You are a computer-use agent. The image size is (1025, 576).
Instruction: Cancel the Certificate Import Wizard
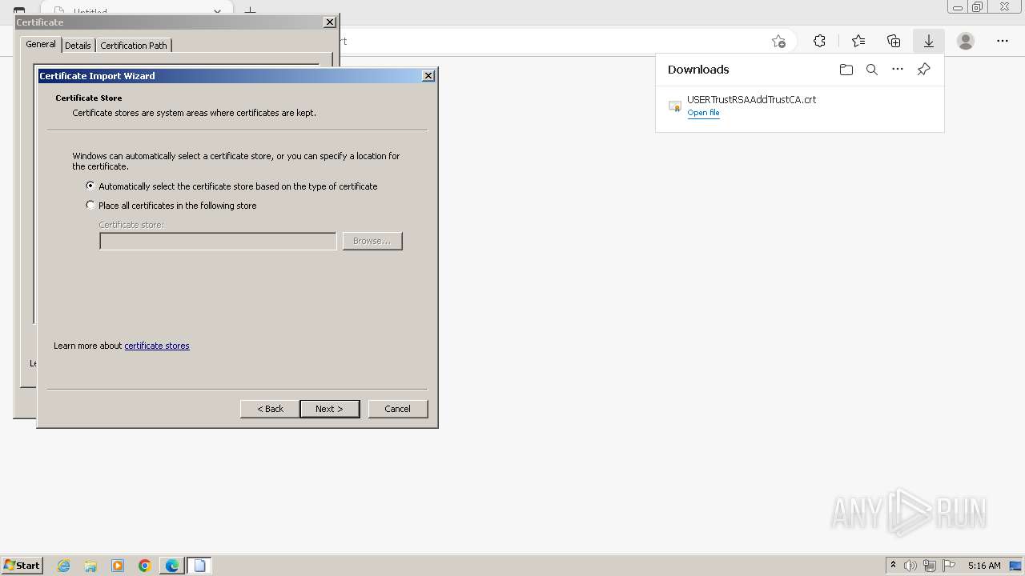(398, 409)
